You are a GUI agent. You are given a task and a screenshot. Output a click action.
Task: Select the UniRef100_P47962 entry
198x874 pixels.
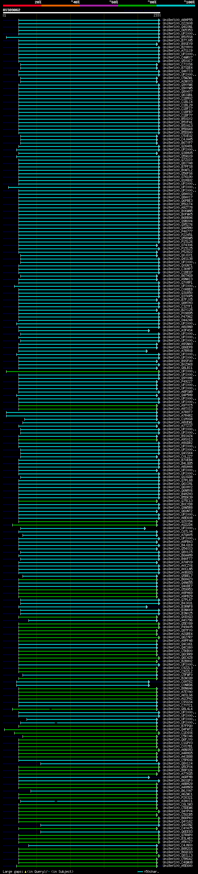pyautogui.click(x=177, y=317)
